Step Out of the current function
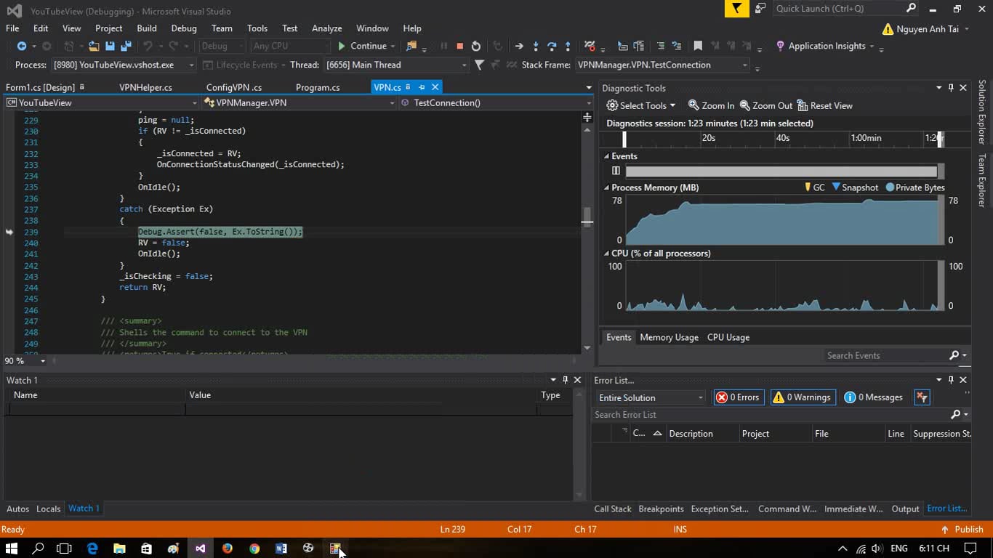This screenshot has height=558, width=993. point(568,46)
